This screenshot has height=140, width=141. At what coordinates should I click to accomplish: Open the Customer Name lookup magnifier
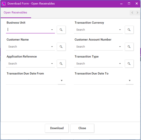click(61, 47)
